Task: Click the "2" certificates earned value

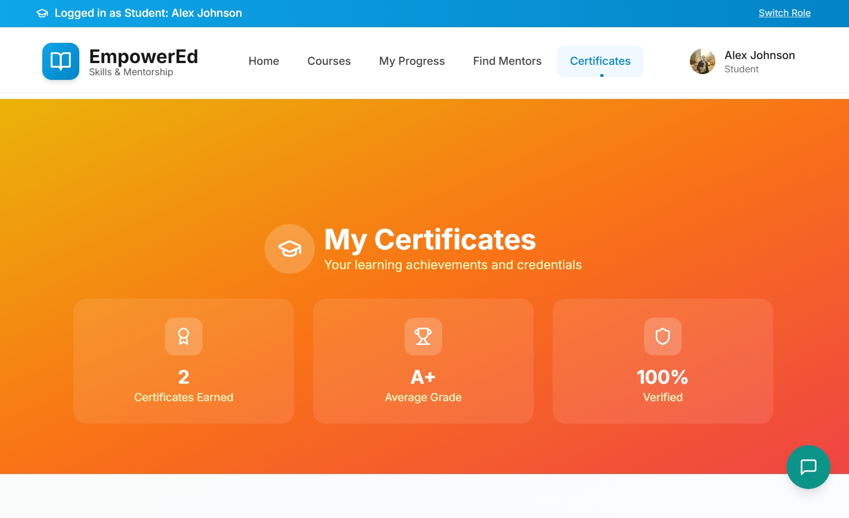Action: [183, 377]
